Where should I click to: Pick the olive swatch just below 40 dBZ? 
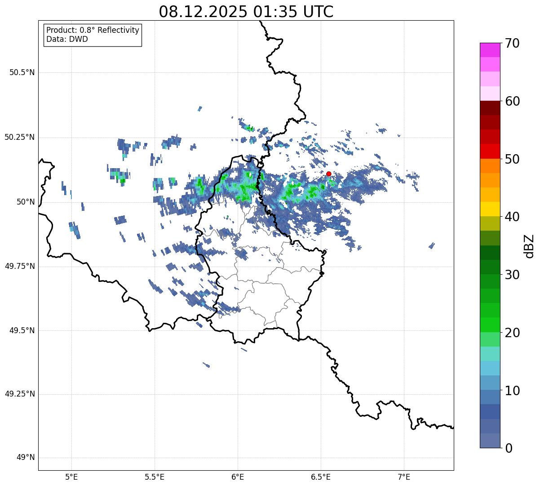pos(490,223)
